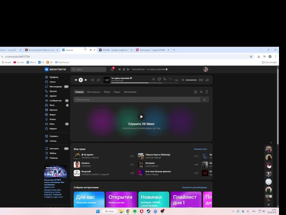Pause playback using the large round player button
The width and height of the screenshot is (286, 215).
click(x=81, y=80)
